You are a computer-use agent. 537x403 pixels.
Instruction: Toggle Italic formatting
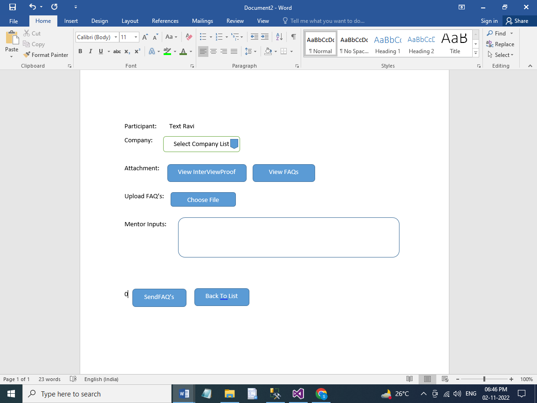point(90,51)
